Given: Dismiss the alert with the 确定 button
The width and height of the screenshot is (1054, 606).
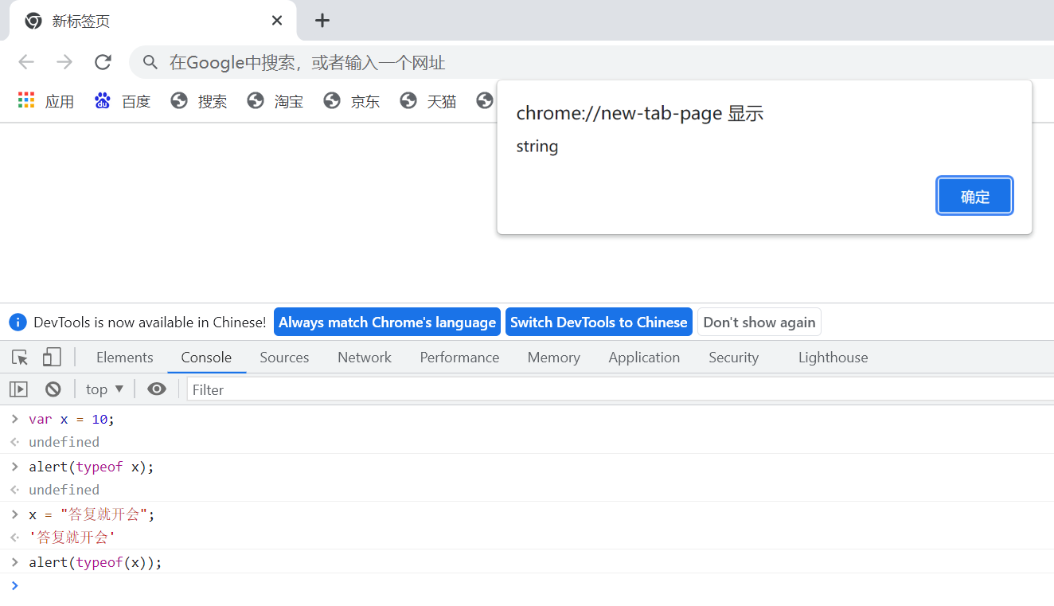Looking at the screenshot, I should click(x=974, y=195).
